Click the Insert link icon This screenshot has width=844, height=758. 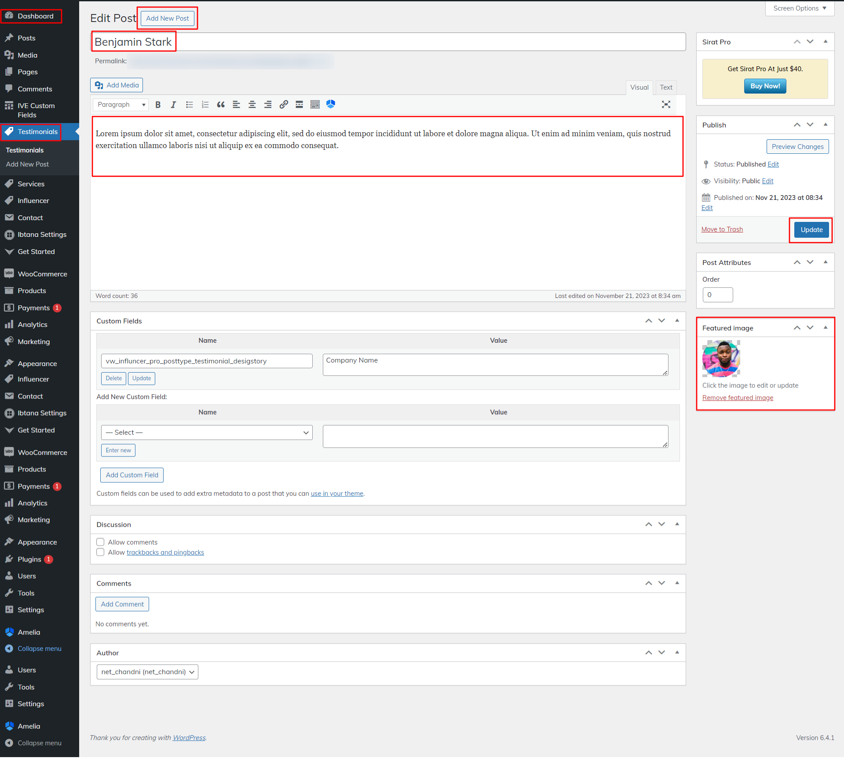coord(284,105)
